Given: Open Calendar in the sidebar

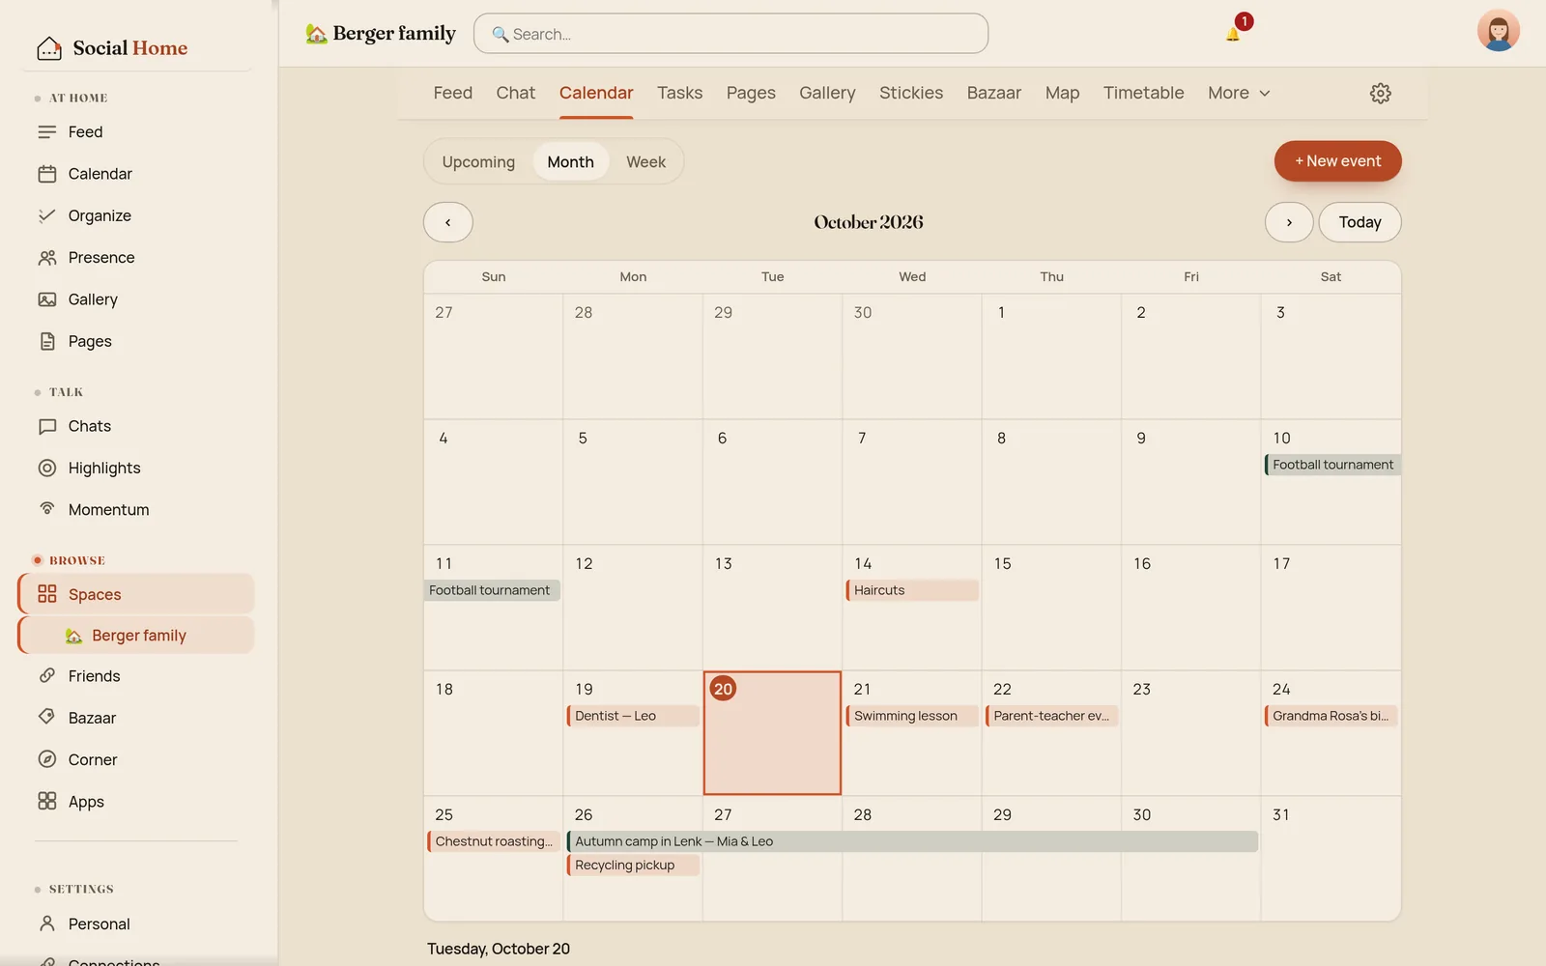Looking at the screenshot, I should 135,174.
